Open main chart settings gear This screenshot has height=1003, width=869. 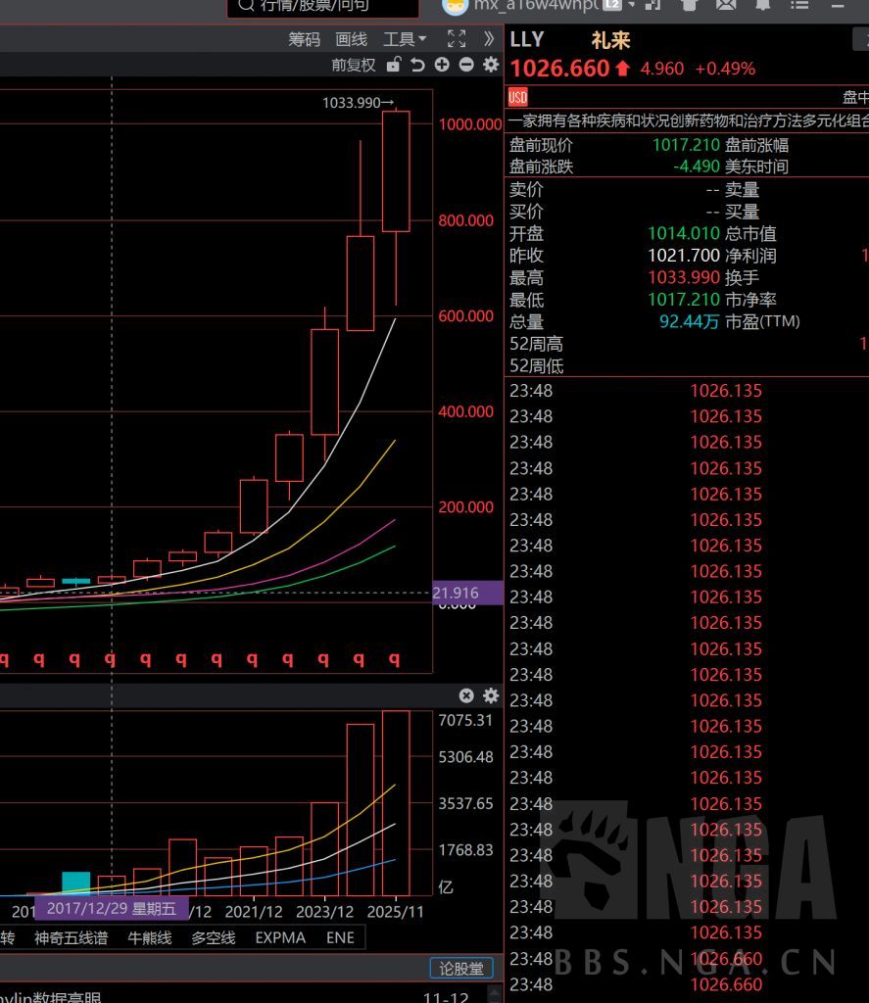(x=491, y=65)
